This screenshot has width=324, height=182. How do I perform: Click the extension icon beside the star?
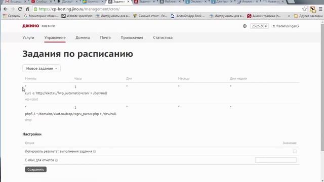[313, 9]
